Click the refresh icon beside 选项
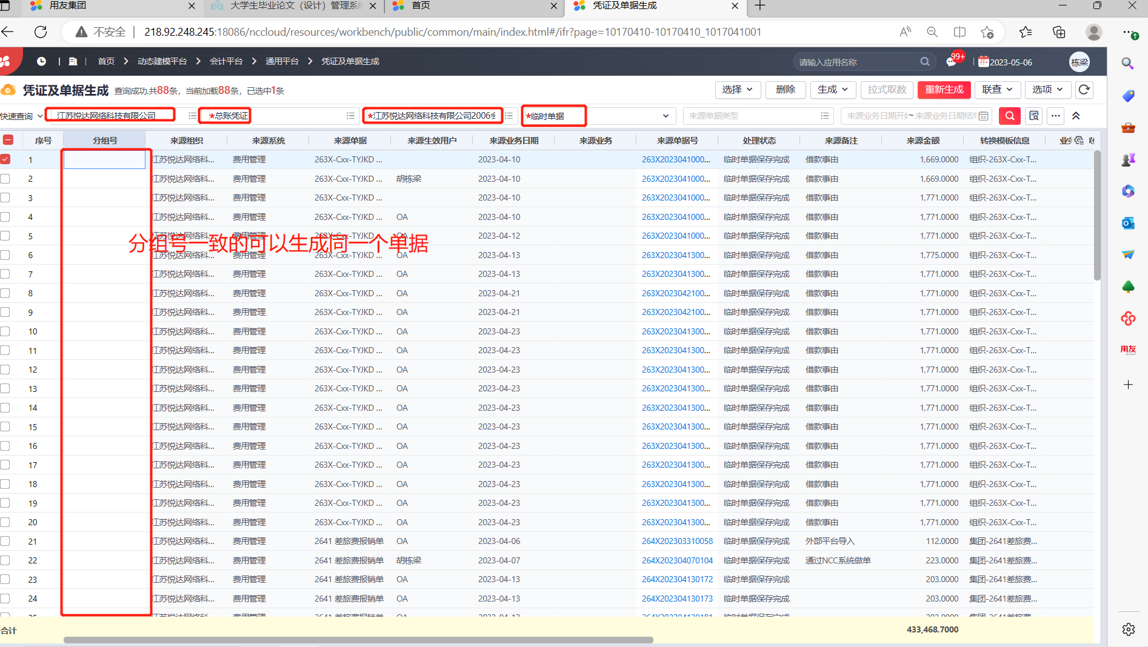 point(1084,90)
